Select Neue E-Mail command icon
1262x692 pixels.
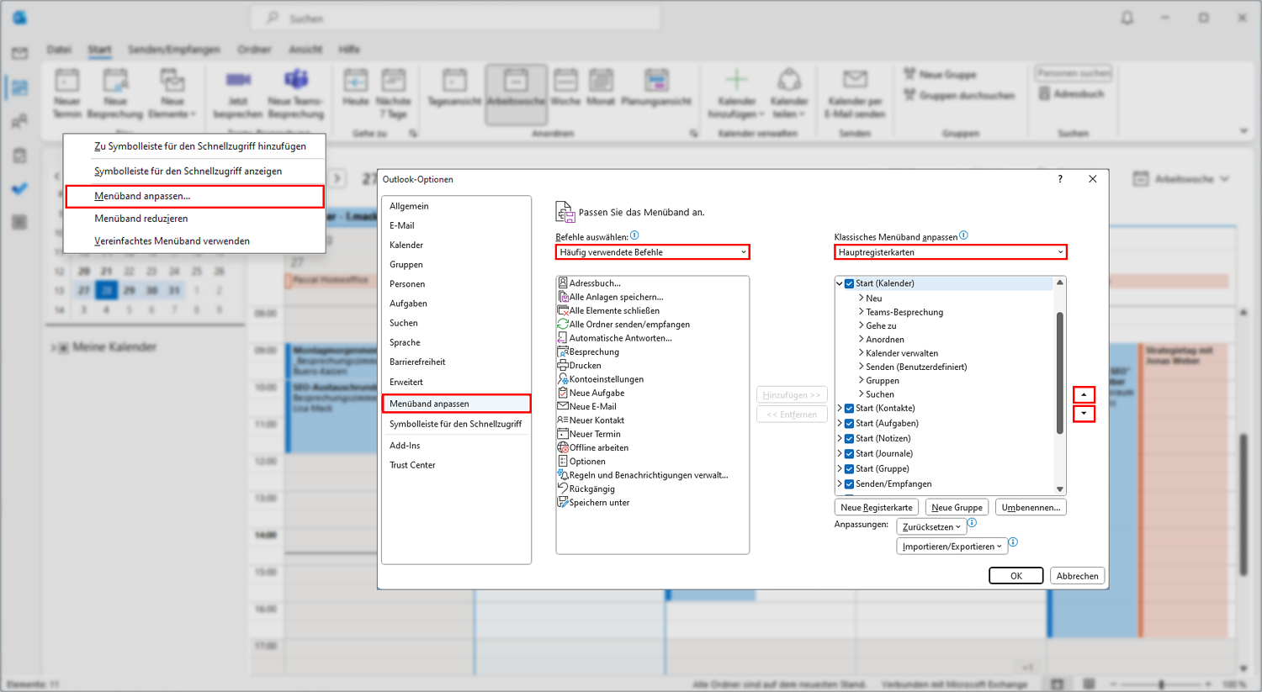(x=563, y=406)
